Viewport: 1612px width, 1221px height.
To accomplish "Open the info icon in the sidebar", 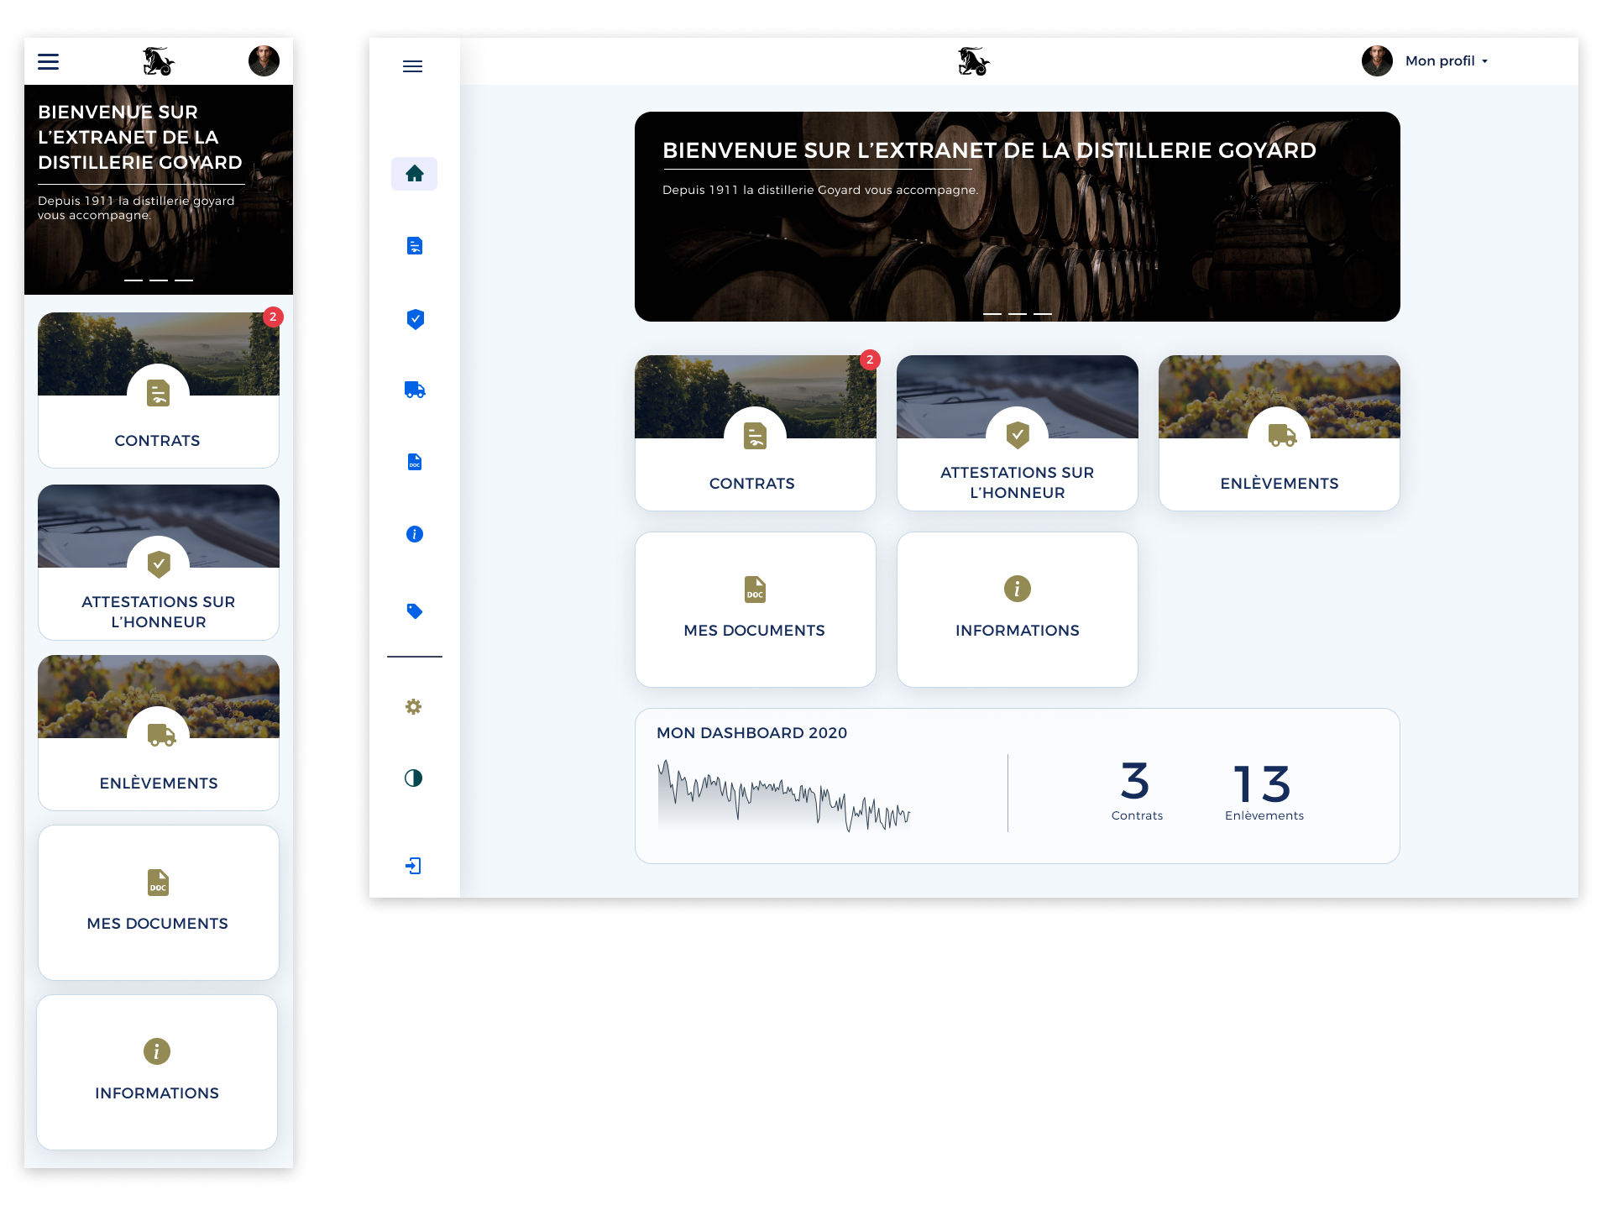I will tap(415, 534).
